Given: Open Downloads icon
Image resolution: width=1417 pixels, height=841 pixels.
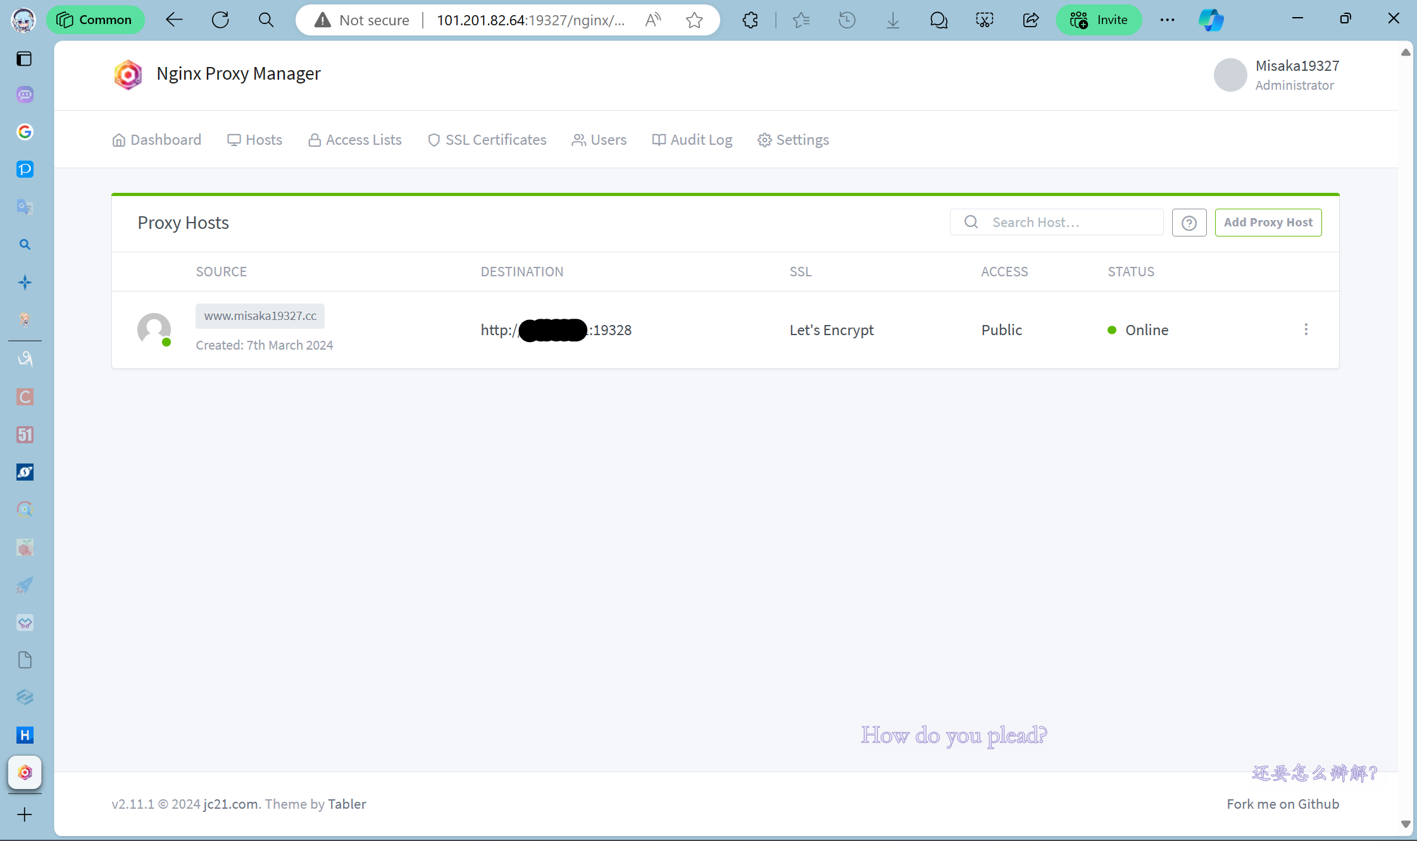Looking at the screenshot, I should (x=893, y=20).
